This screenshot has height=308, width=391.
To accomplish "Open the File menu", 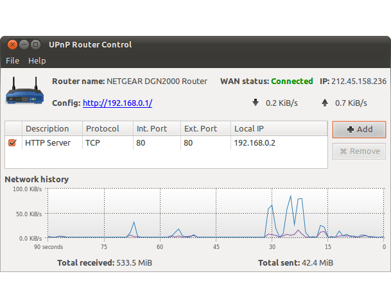I will 12,60.
